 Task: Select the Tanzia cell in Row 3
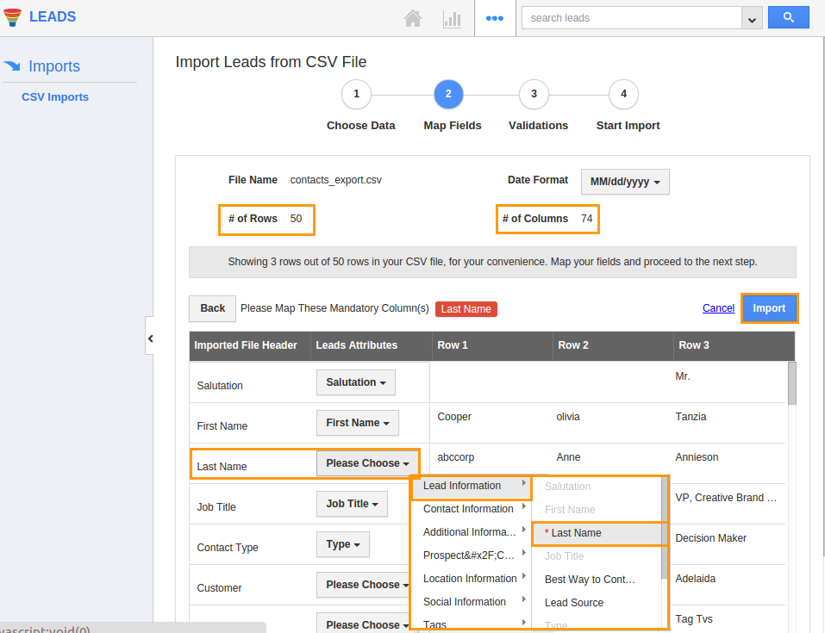click(691, 417)
